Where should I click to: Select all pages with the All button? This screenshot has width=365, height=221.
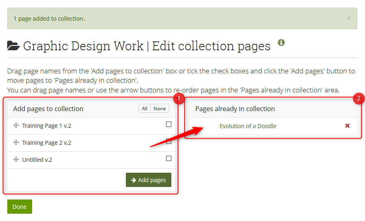point(145,108)
